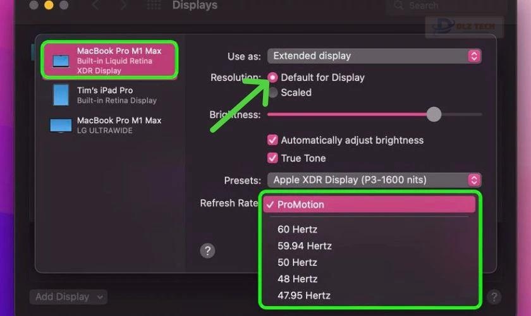
Task: Expand the Add Display dropdown
Action: tap(68, 297)
